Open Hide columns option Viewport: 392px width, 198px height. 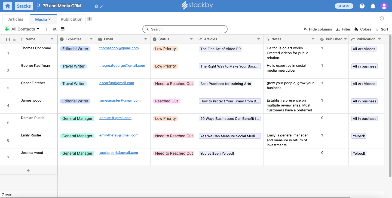coord(318,29)
